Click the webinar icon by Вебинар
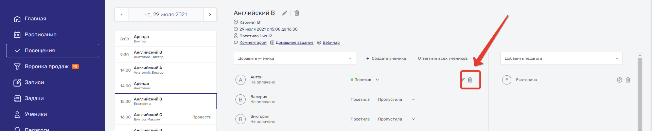The image size is (652, 131). 319,42
